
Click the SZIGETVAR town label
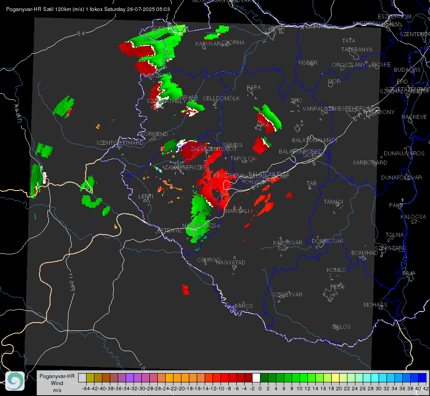[288, 294]
